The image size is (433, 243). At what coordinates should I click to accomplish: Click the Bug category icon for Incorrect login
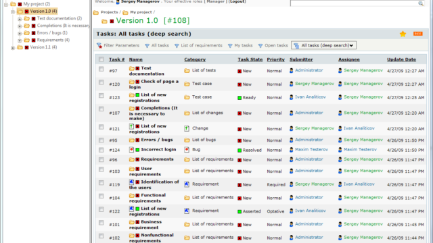(x=187, y=150)
